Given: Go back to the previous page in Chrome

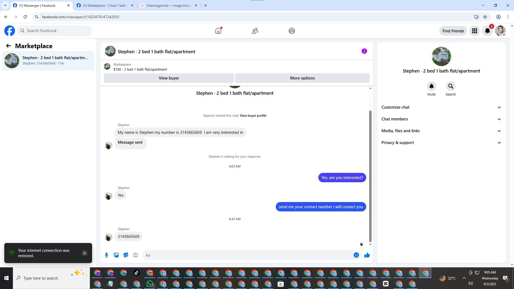Looking at the screenshot, I should (x=6, y=17).
